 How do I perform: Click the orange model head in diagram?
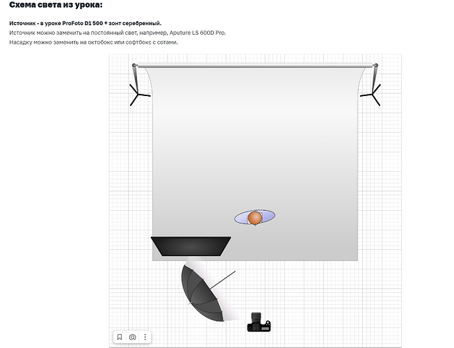tap(255, 219)
